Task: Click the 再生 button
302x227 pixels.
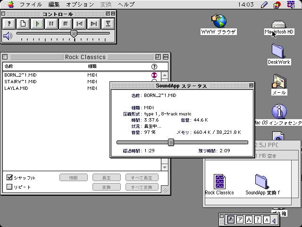Action: (107, 178)
